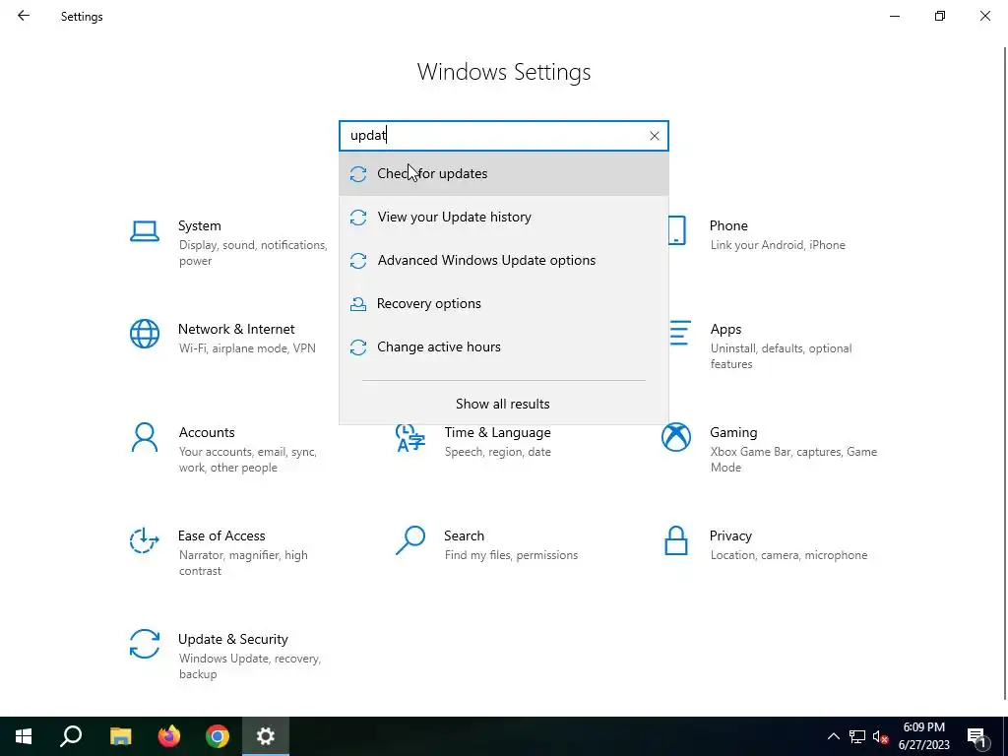Click the network tray icon

click(x=857, y=736)
